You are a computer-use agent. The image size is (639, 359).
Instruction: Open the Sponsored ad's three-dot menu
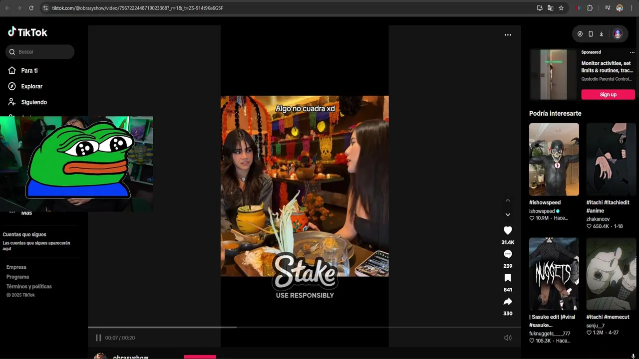point(632,52)
